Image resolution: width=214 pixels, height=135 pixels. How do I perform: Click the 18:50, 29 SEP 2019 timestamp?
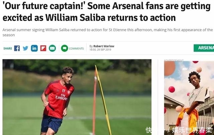[x=100, y=50]
